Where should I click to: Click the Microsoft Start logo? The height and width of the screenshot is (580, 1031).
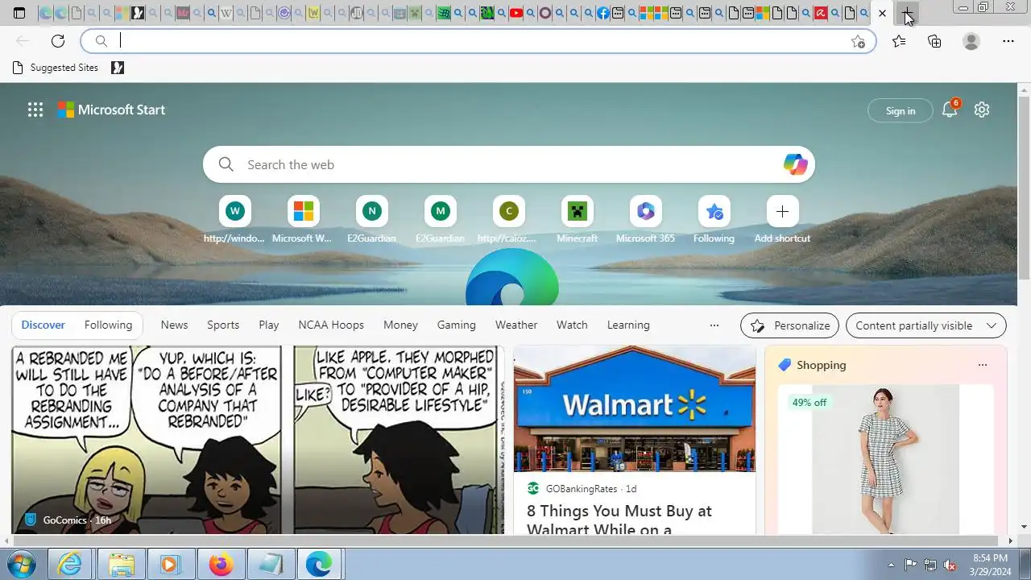[x=112, y=110]
